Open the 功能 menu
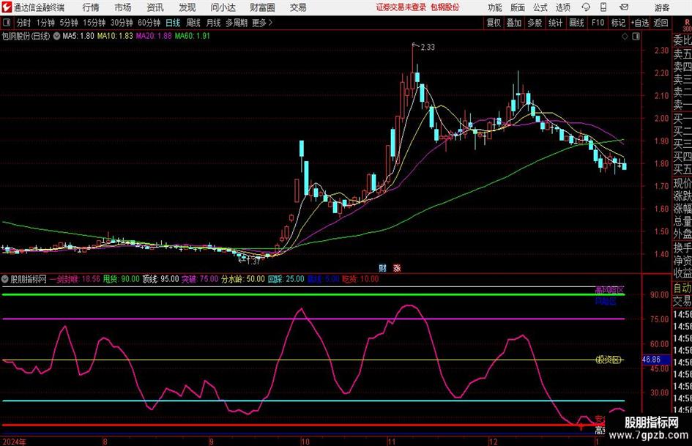The width and height of the screenshot is (692, 446). pos(495,7)
